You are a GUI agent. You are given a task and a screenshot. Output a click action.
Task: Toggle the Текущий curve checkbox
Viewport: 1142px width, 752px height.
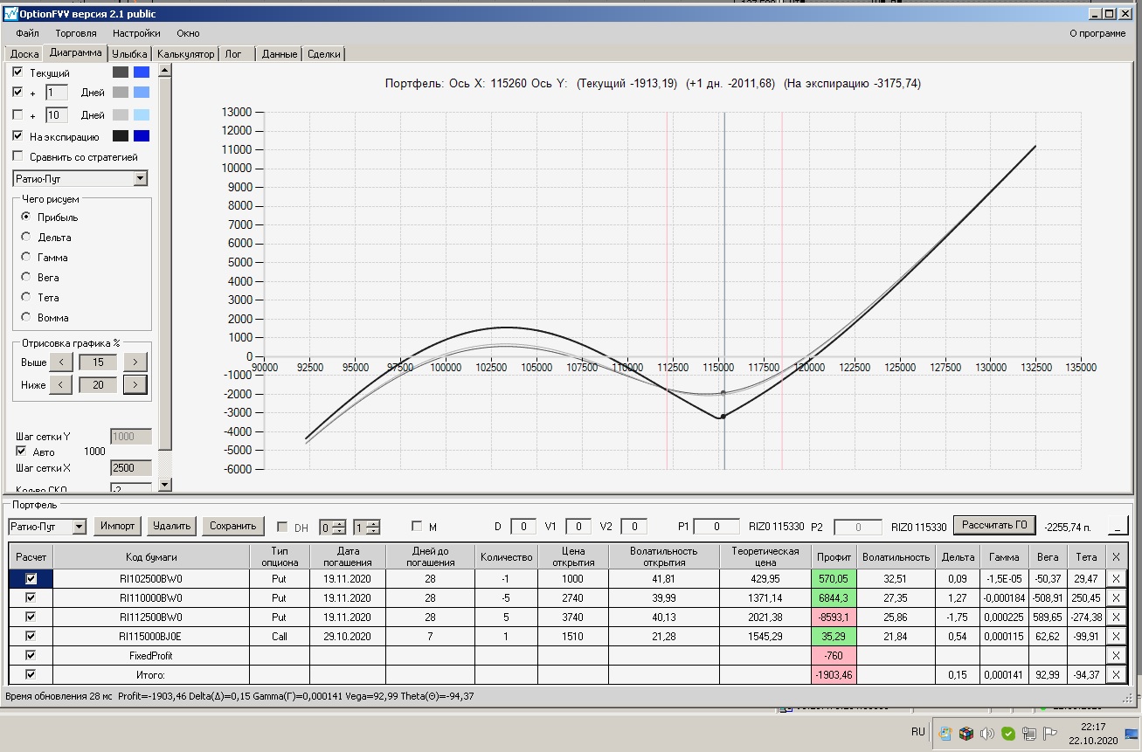pos(18,72)
